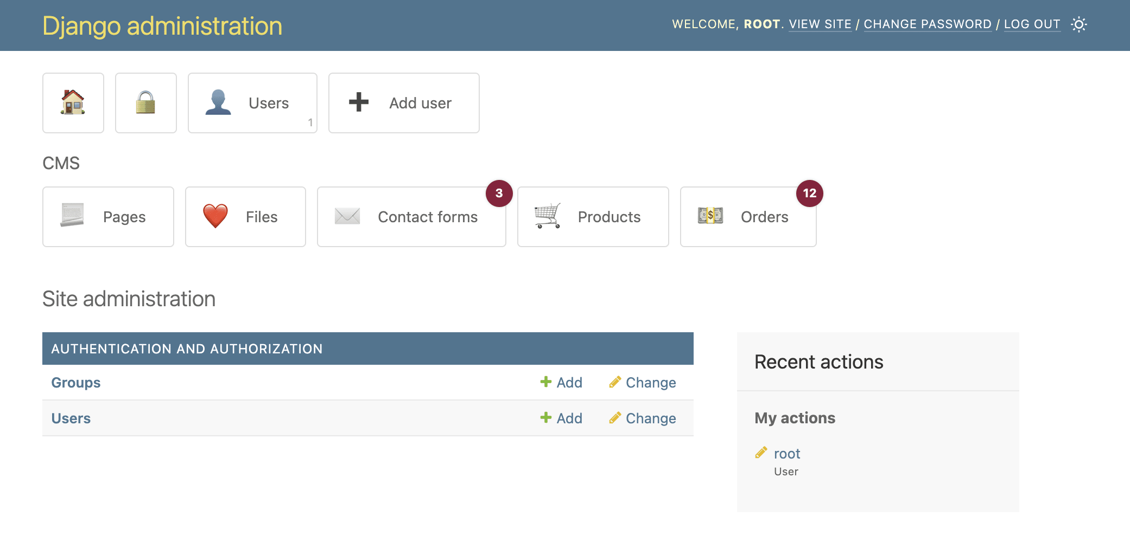Open the Groups model link
Image resolution: width=1130 pixels, height=555 pixels.
[x=76, y=383]
